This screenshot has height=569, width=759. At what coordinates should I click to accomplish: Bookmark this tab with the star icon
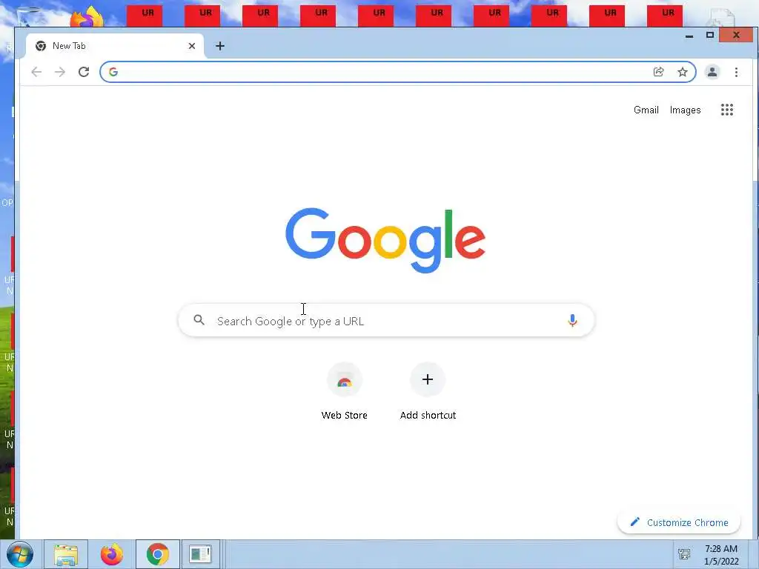(683, 72)
